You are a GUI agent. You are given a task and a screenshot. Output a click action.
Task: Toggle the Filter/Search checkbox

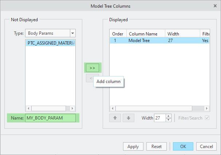tap(208, 118)
